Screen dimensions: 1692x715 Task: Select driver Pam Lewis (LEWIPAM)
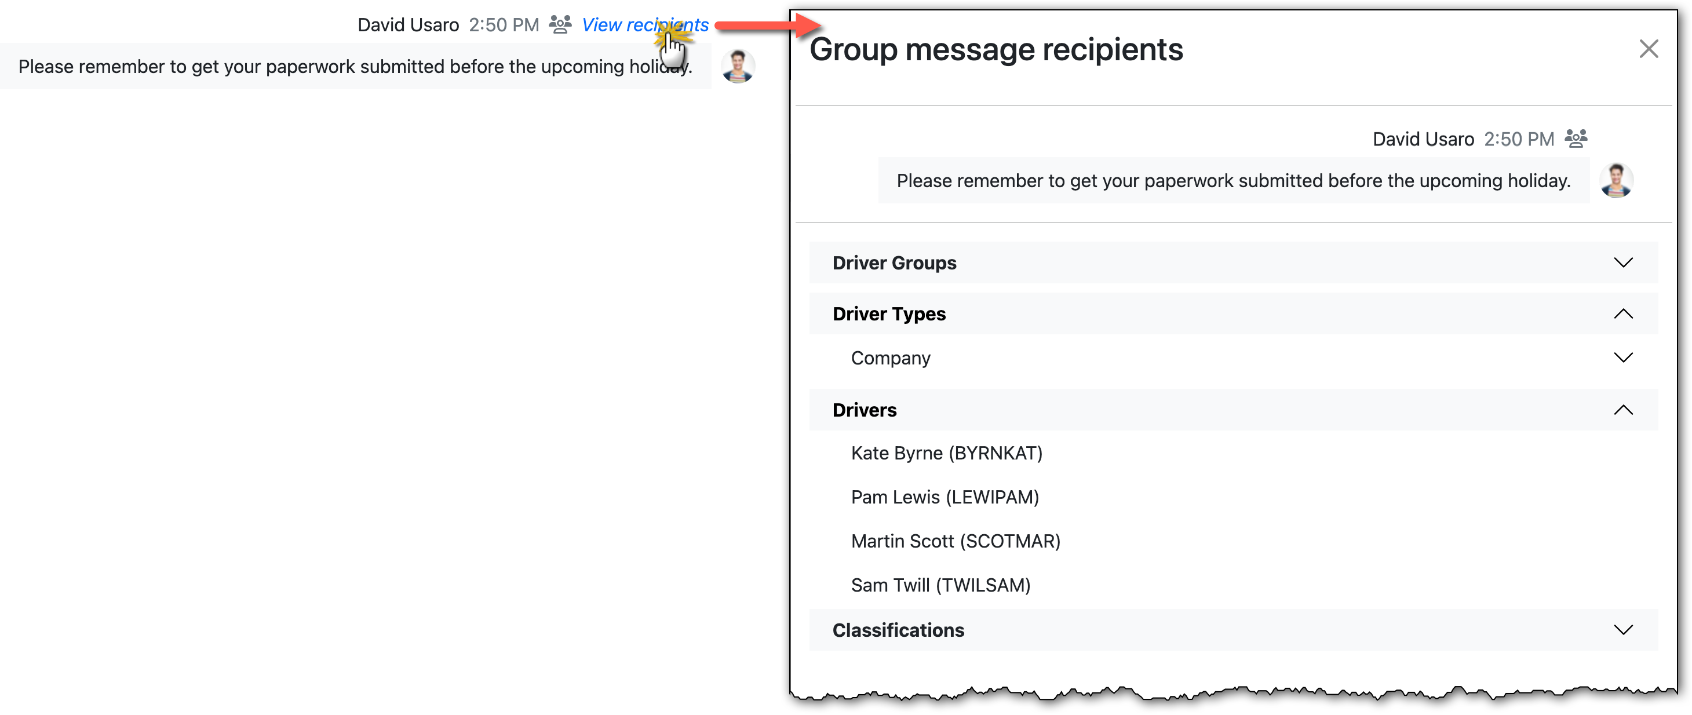point(945,497)
